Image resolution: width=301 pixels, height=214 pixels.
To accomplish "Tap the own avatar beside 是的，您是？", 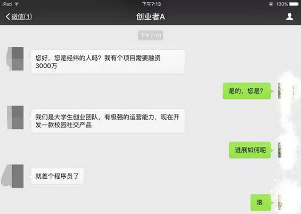I will click(286, 90).
